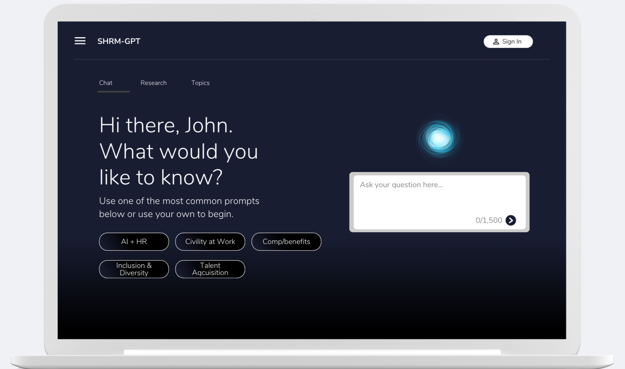Open the Topics tab

coord(200,83)
